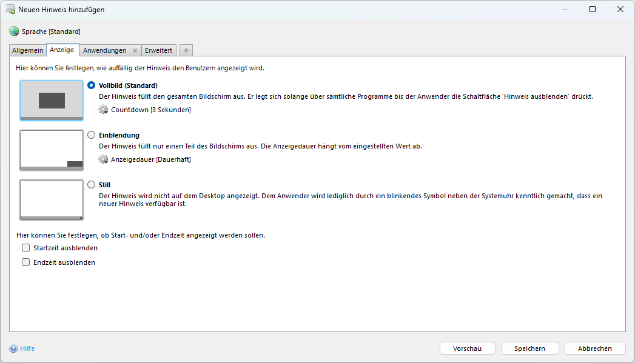Select the Still preview thumbnail
This screenshot has height=363, width=635.
pos(51,199)
